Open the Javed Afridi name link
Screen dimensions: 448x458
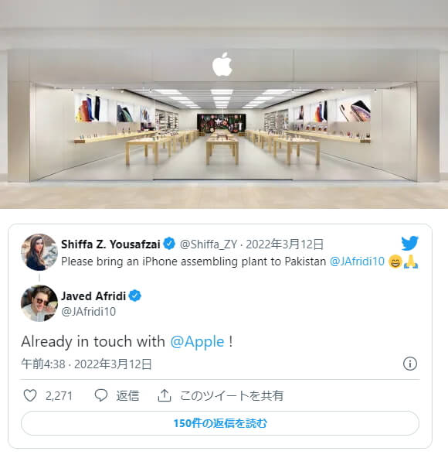click(93, 296)
